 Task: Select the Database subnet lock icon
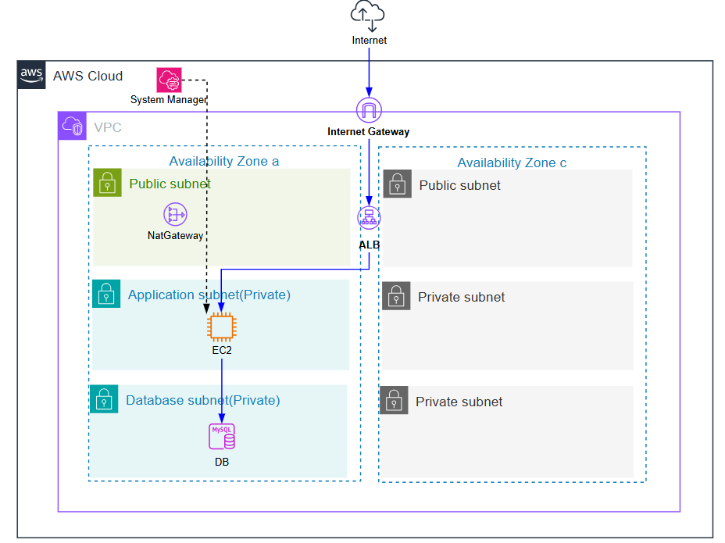[103, 400]
